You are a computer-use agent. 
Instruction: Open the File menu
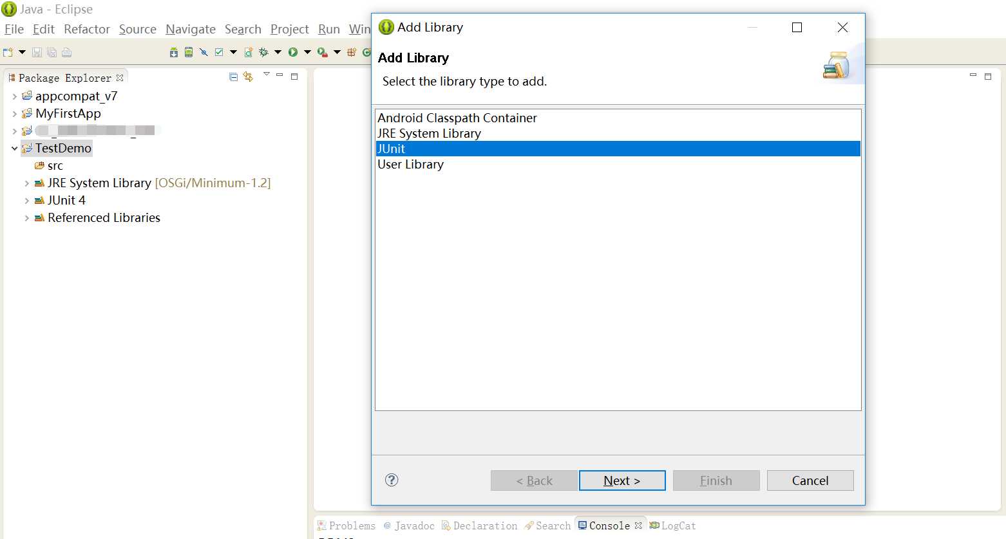point(14,30)
